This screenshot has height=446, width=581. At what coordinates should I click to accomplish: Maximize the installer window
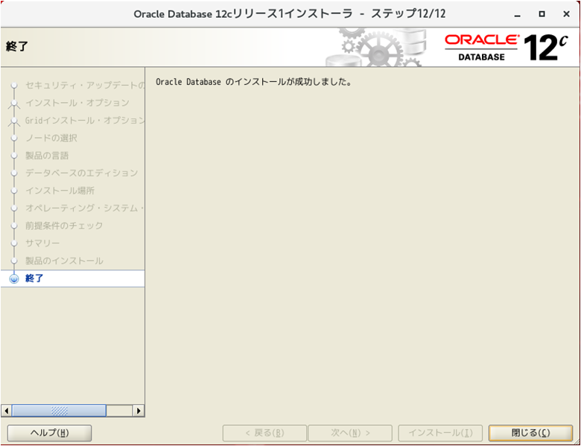click(542, 14)
